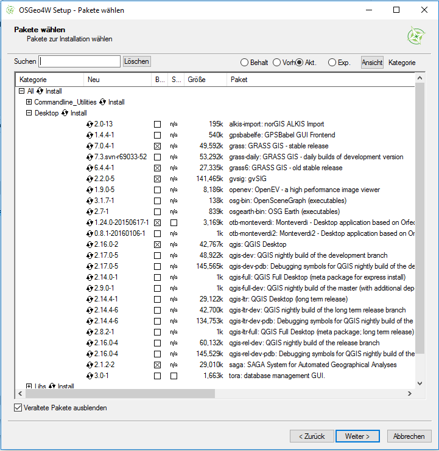Go back with Zurück button

point(312,436)
